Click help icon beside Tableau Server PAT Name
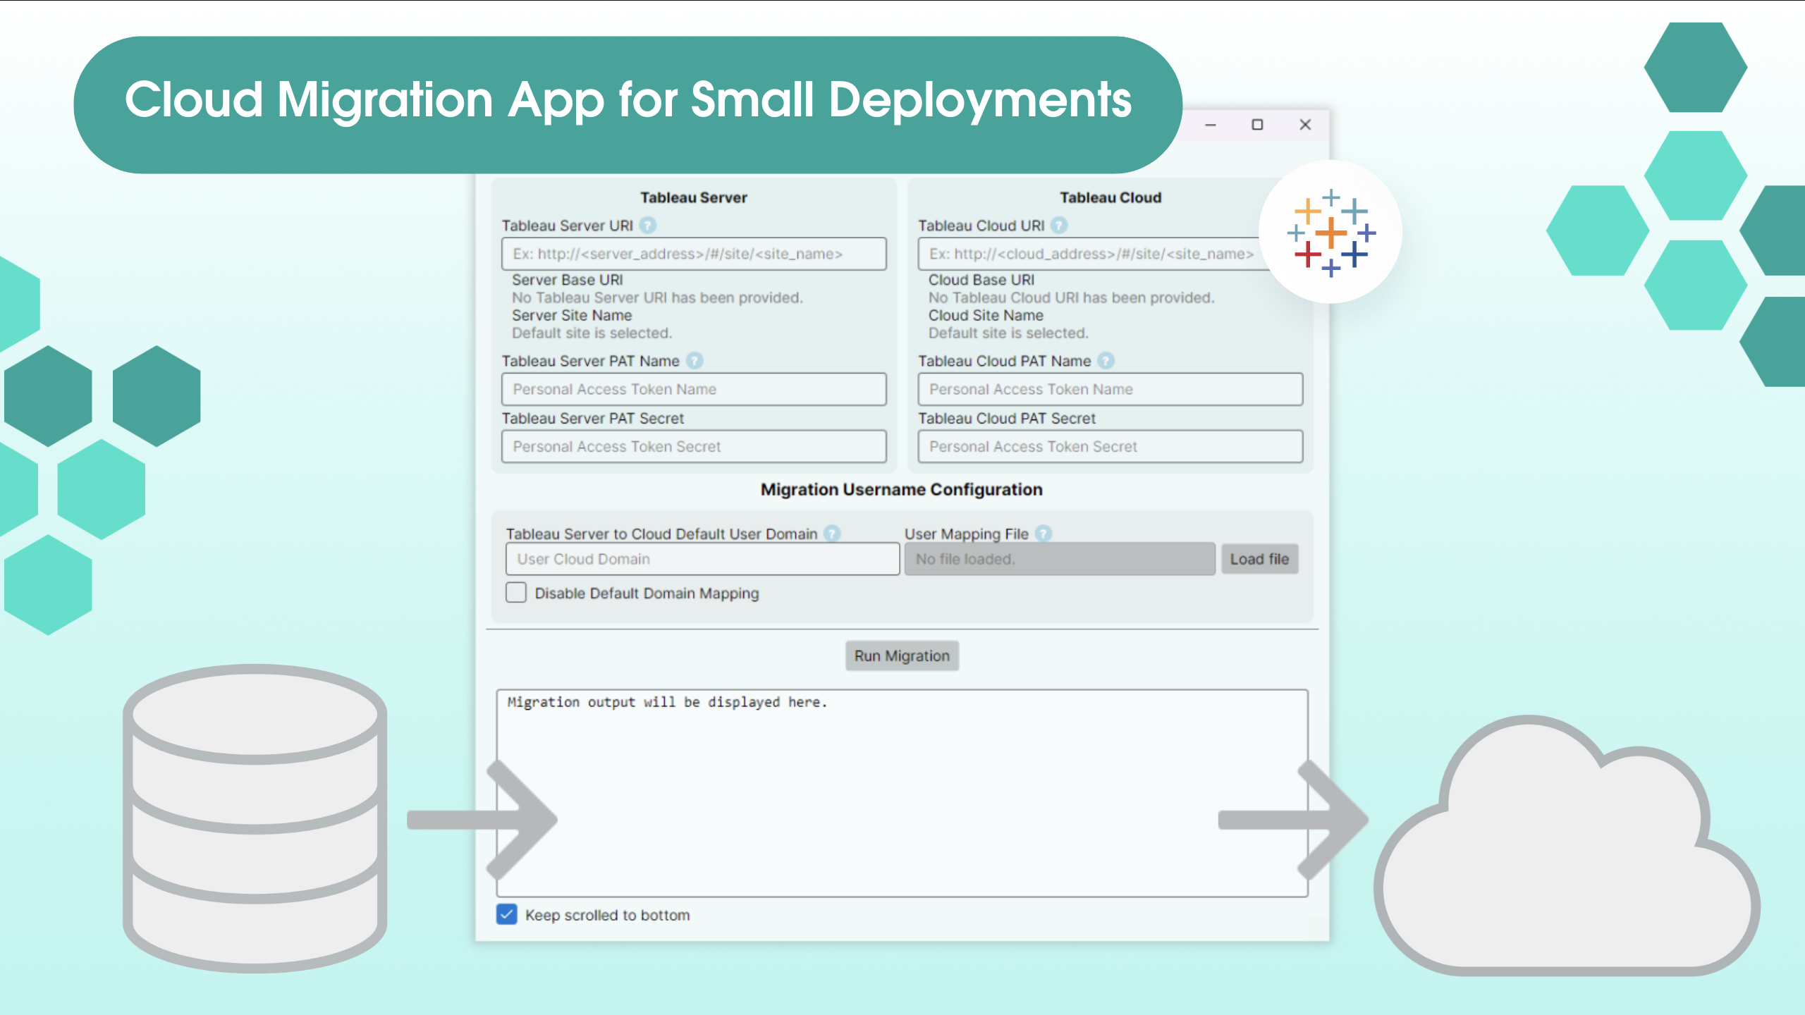This screenshot has height=1015, width=1805. coord(695,361)
